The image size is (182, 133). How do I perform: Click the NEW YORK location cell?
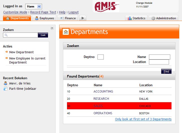146,91
